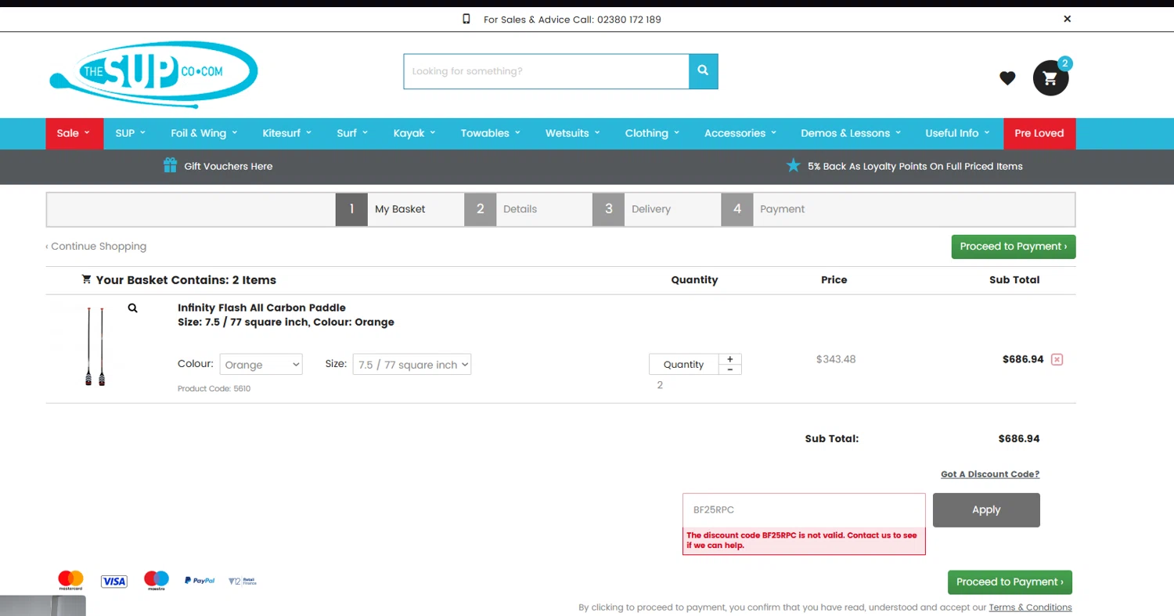Viewport: 1174px width, 616px height.
Task: Open the Colour dropdown
Action: [x=261, y=365]
